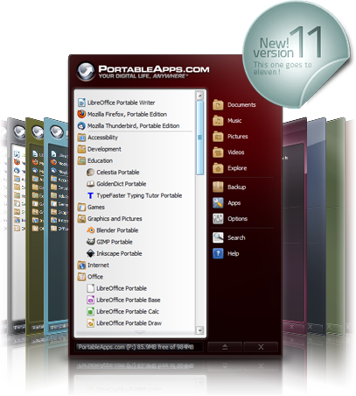Open LibreOffice Portable Draw icon
The image size is (356, 396).
(x=91, y=323)
